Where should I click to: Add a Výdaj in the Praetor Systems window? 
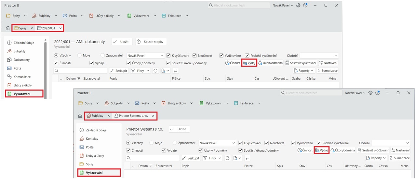click(321, 150)
